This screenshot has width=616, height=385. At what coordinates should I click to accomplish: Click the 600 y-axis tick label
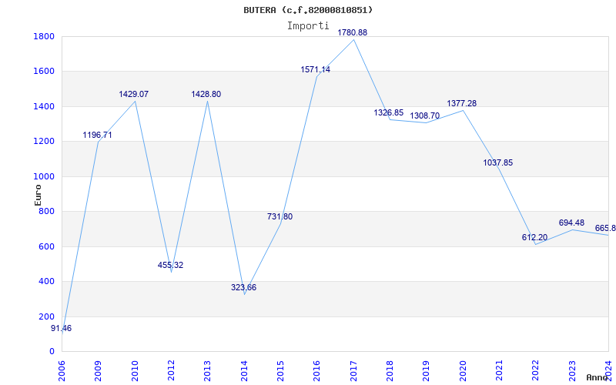(47, 246)
